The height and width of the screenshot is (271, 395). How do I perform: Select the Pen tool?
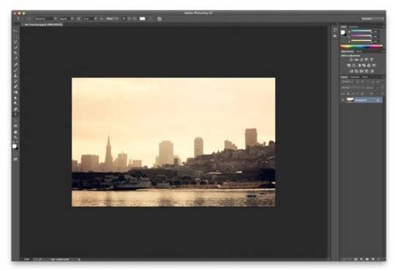[x=15, y=109]
